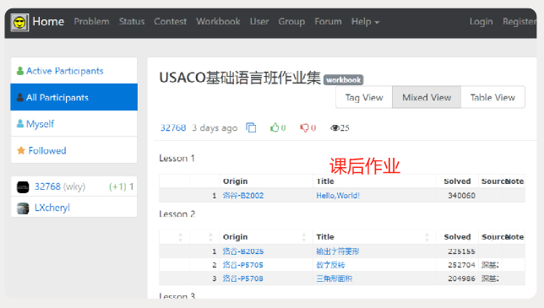
Task: Upvote with the green thumbs-up icon
Action: (x=275, y=127)
